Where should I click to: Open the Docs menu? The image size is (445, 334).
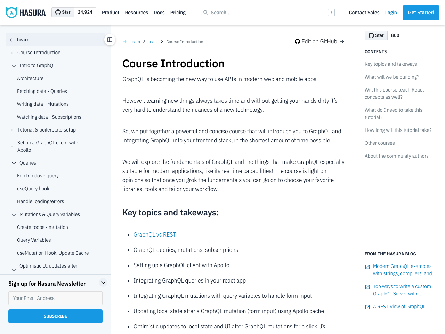tap(159, 12)
